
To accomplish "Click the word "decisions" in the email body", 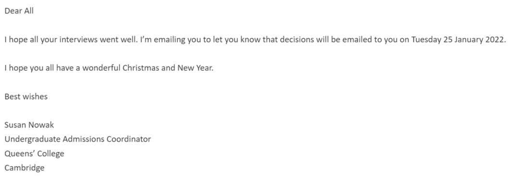I will [297, 40].
